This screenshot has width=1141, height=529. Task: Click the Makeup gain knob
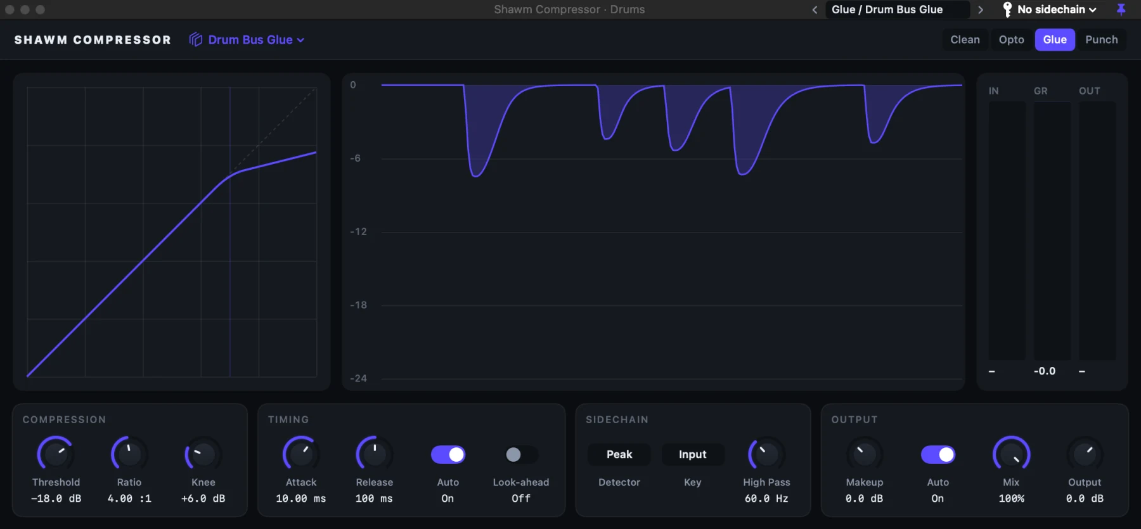pos(865,454)
